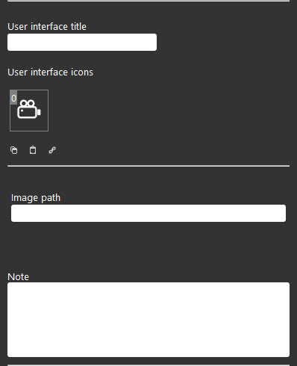Click the lens part of the camera icon
Screen dimensions: 297x366
[x=39, y=112]
